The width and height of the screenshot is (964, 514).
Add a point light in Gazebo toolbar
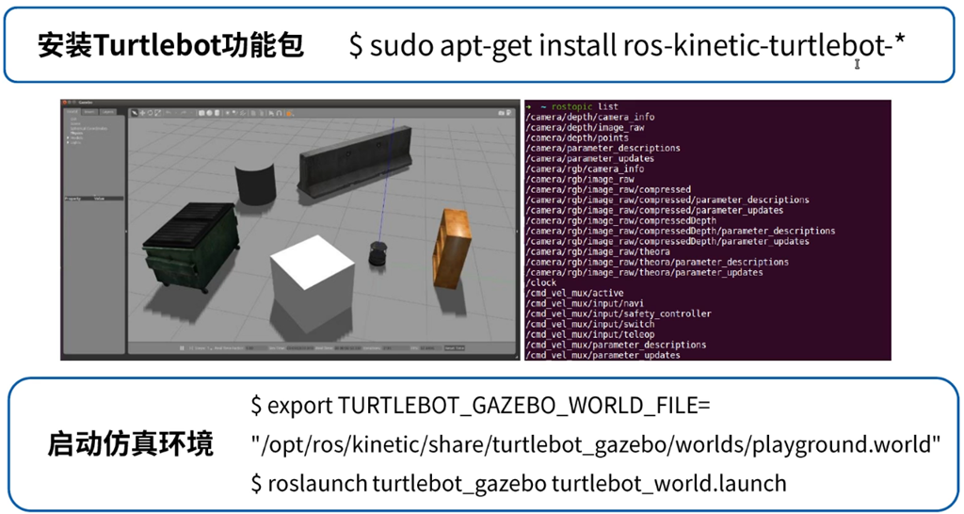pyautogui.click(x=228, y=113)
